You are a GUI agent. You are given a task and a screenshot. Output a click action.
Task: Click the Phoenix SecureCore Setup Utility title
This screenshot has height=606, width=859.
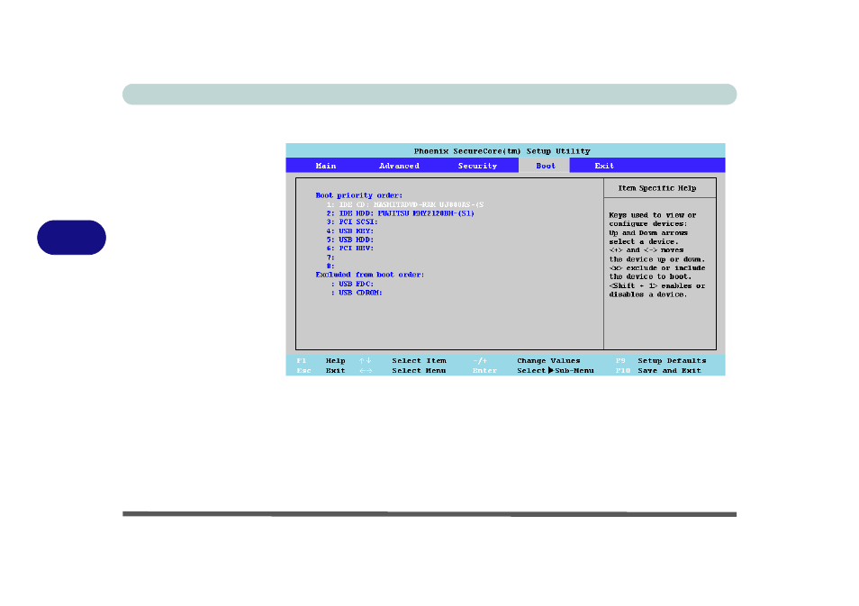[x=502, y=150]
